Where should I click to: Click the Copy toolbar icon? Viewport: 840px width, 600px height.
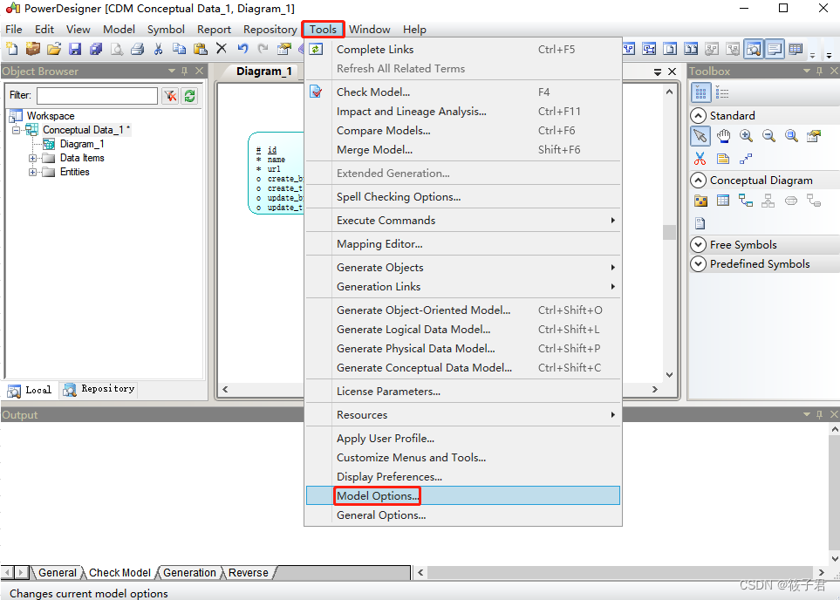coord(179,49)
